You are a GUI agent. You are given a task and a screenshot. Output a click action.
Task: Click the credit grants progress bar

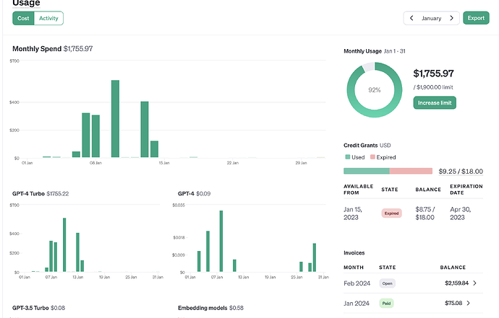[x=388, y=171]
